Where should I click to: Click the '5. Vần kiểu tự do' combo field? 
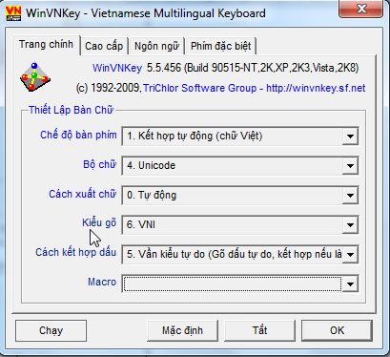[x=240, y=255]
